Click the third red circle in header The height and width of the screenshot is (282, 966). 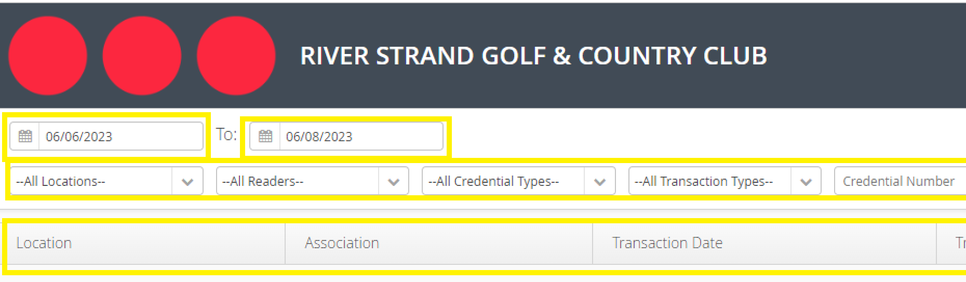(x=236, y=56)
